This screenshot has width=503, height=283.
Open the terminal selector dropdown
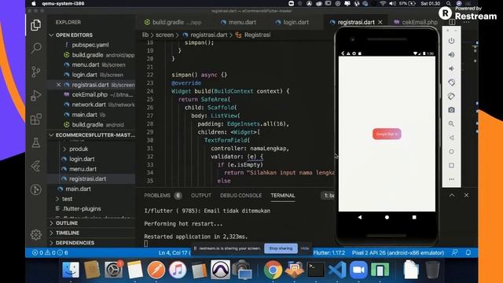328,196
